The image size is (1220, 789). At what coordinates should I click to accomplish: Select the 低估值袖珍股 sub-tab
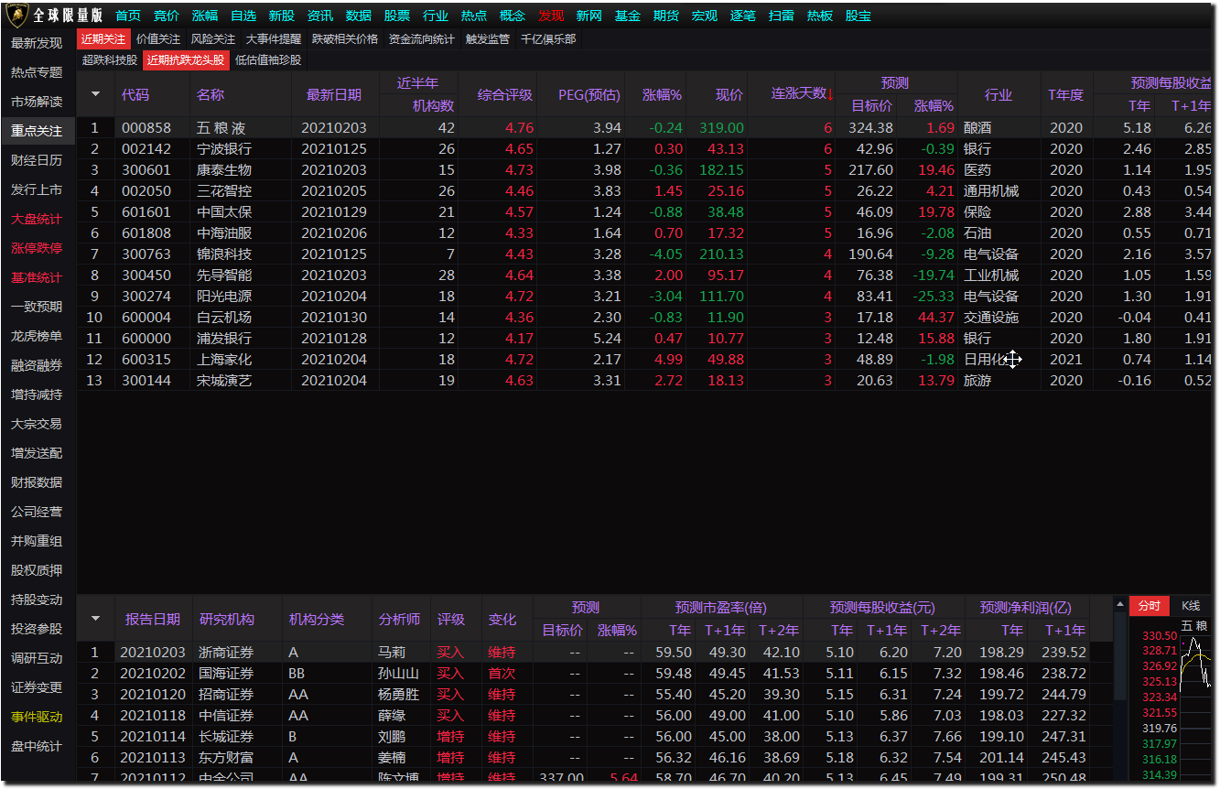[268, 60]
